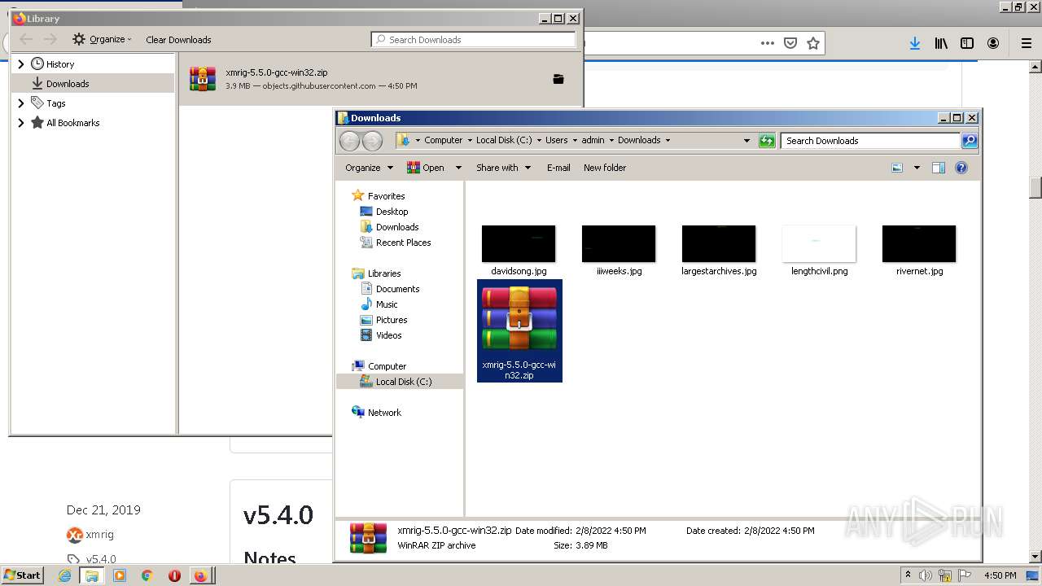Viewport: 1042px width, 586px height.
Task: Open Explorer help icon
Action: click(961, 168)
